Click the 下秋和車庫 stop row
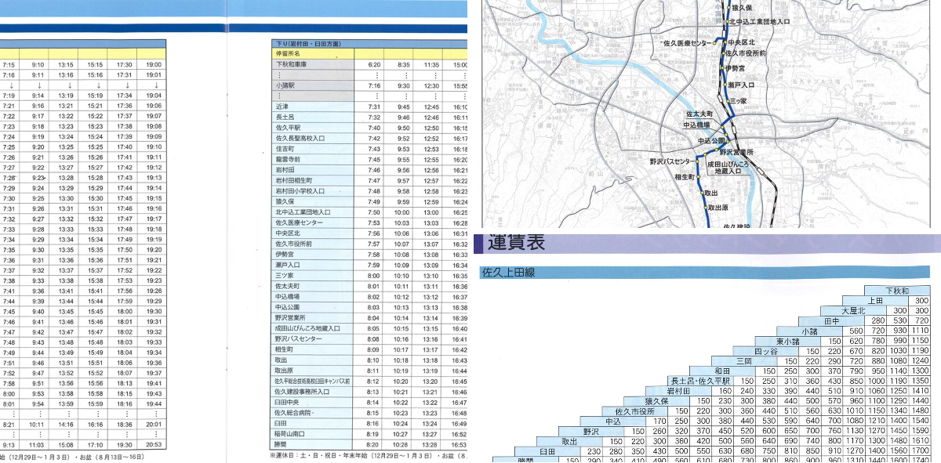 tap(313, 64)
